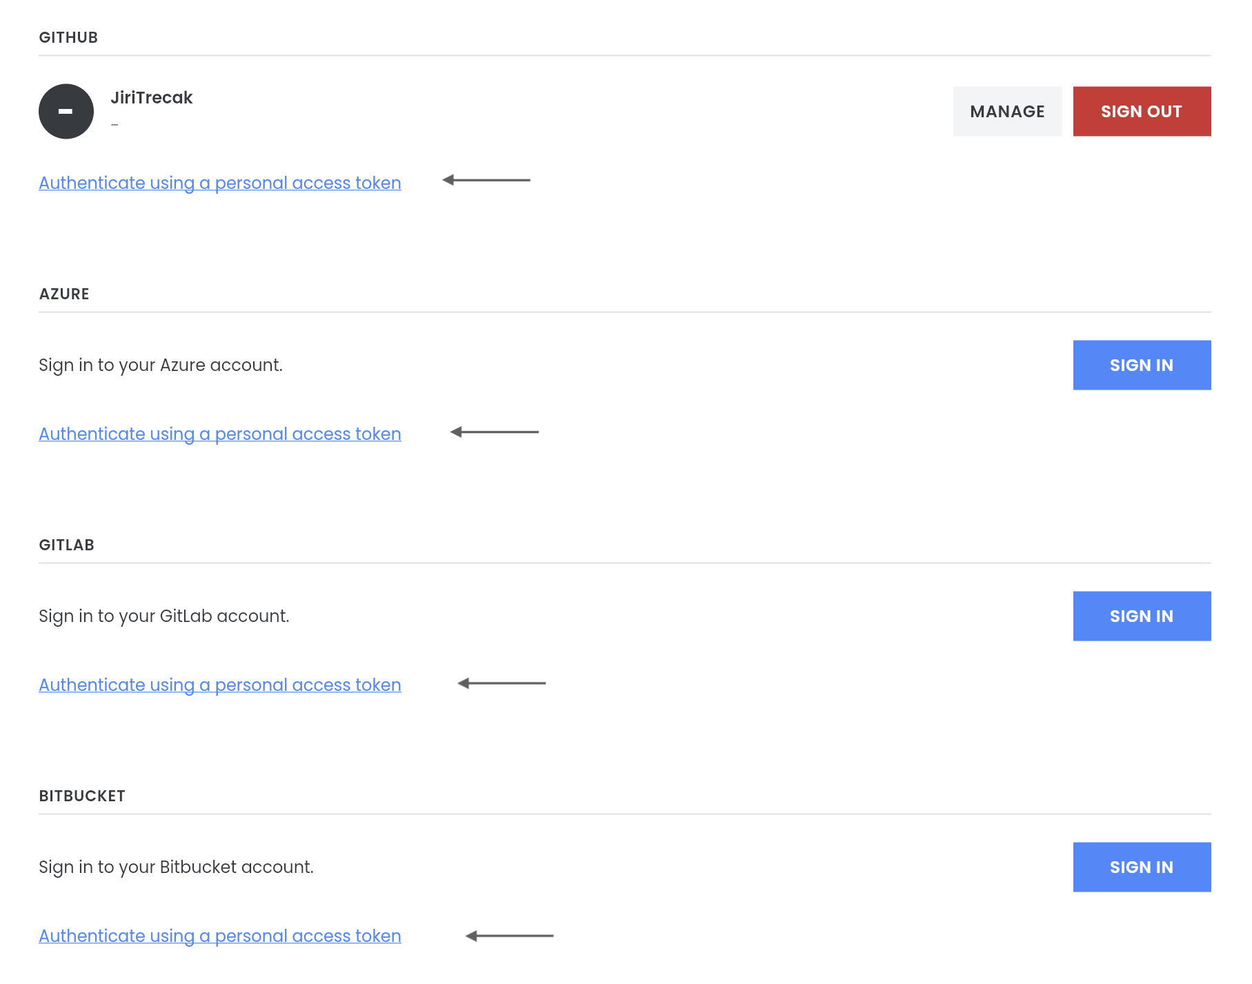Open Azure personal access token link
Screen dimensions: 1252x984
pyautogui.click(x=220, y=434)
